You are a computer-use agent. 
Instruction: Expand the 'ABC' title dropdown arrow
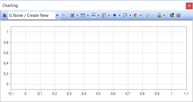pos(98,15)
